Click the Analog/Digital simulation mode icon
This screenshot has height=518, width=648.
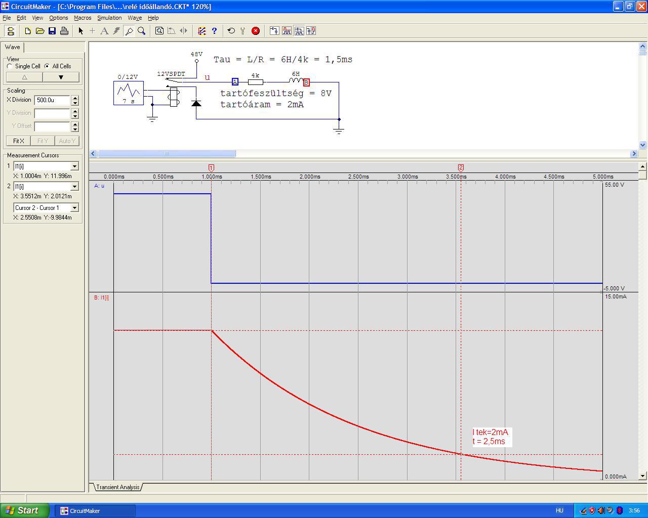202,31
